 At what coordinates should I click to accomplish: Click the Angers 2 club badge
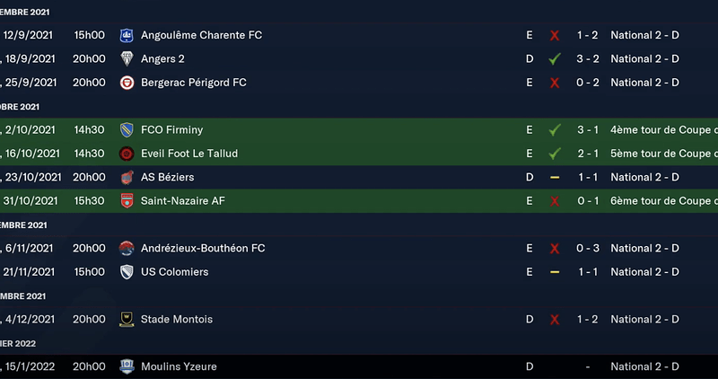point(127,58)
